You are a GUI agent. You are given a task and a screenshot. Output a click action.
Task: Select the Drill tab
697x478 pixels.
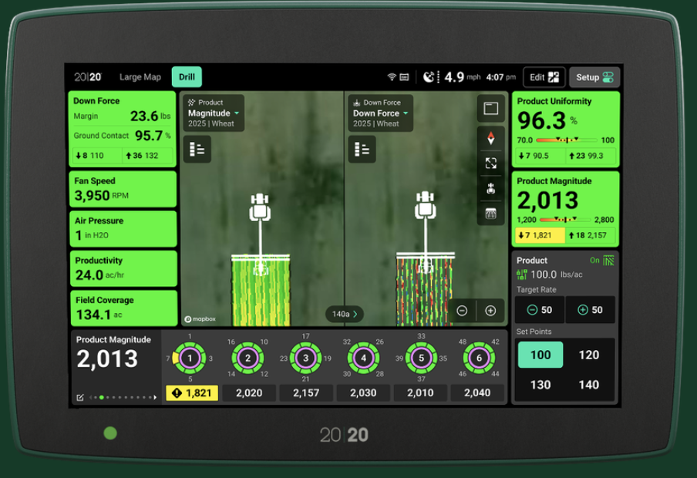pos(187,77)
